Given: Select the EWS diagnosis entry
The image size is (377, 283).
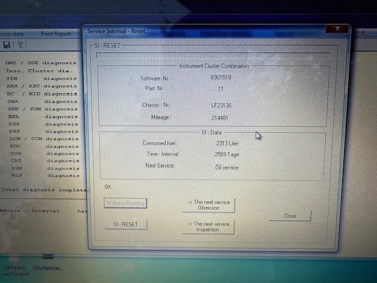Looking at the screenshot, I should (x=41, y=131).
